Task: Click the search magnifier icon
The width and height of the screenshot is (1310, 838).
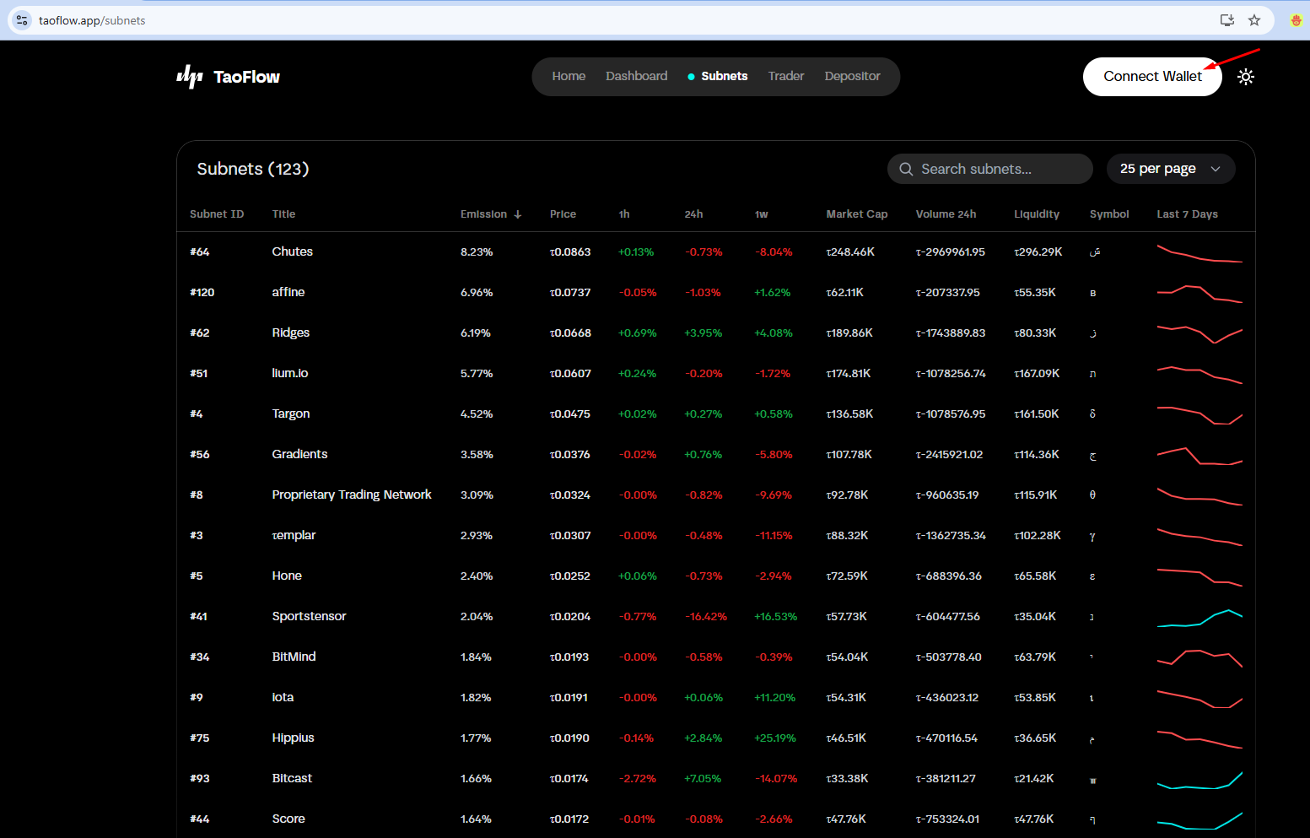Action: (x=906, y=169)
